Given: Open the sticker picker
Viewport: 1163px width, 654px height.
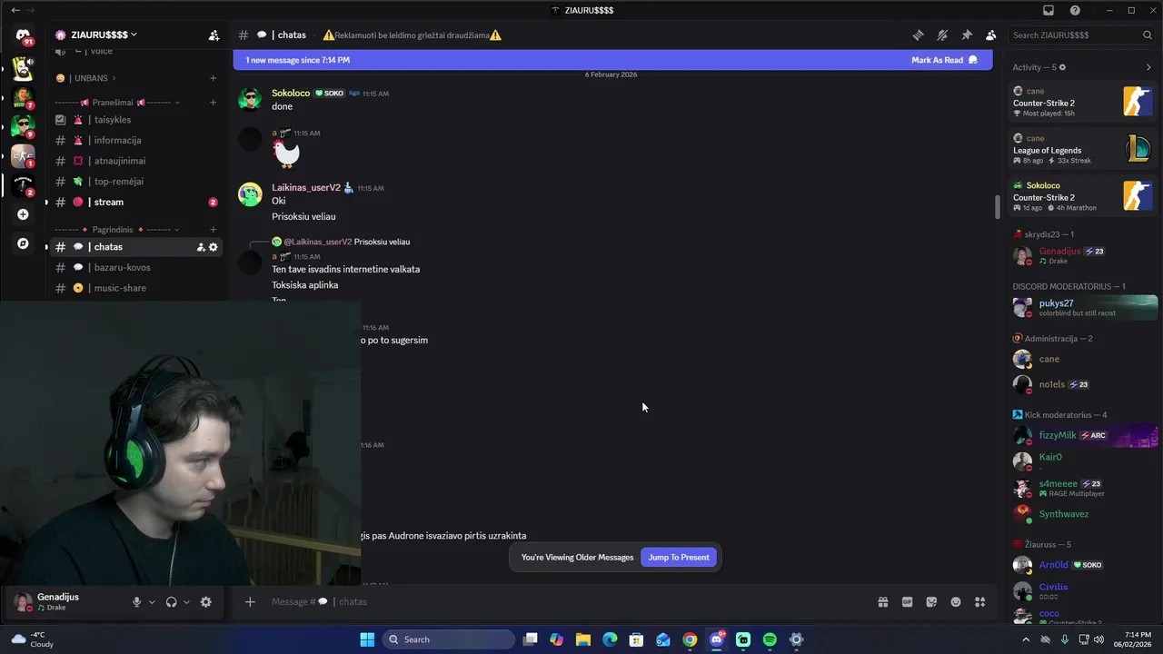Looking at the screenshot, I should (931, 601).
